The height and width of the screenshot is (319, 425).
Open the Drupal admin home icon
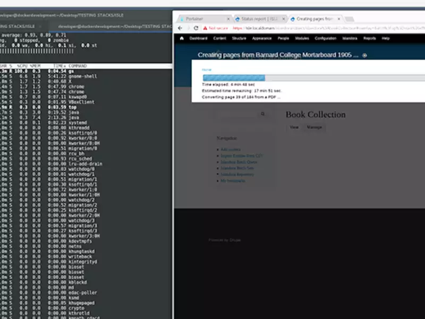click(x=182, y=38)
